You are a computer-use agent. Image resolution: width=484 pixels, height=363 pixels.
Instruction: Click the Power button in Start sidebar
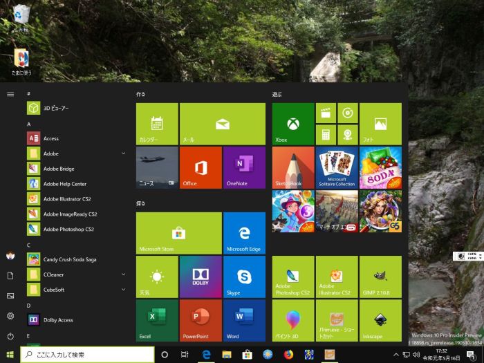tap(10, 336)
